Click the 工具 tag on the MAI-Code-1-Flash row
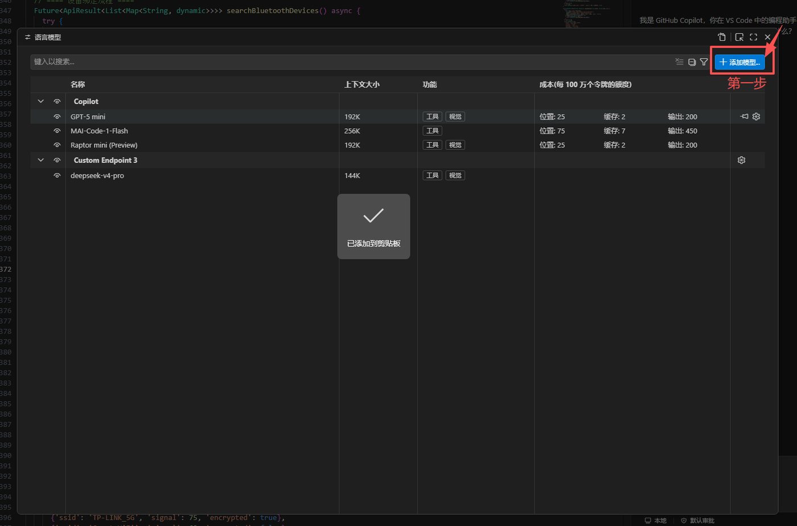 [433, 131]
